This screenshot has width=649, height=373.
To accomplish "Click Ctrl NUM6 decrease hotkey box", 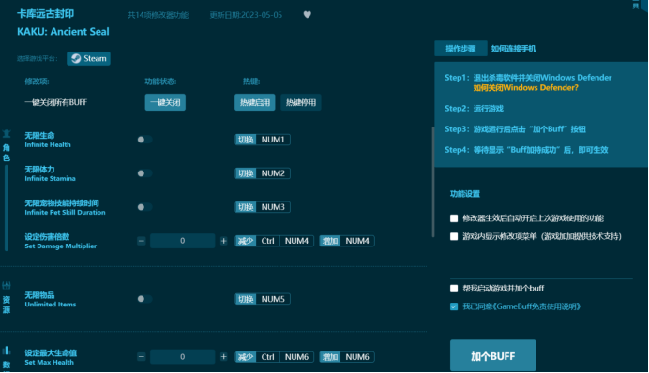I will [275, 357].
